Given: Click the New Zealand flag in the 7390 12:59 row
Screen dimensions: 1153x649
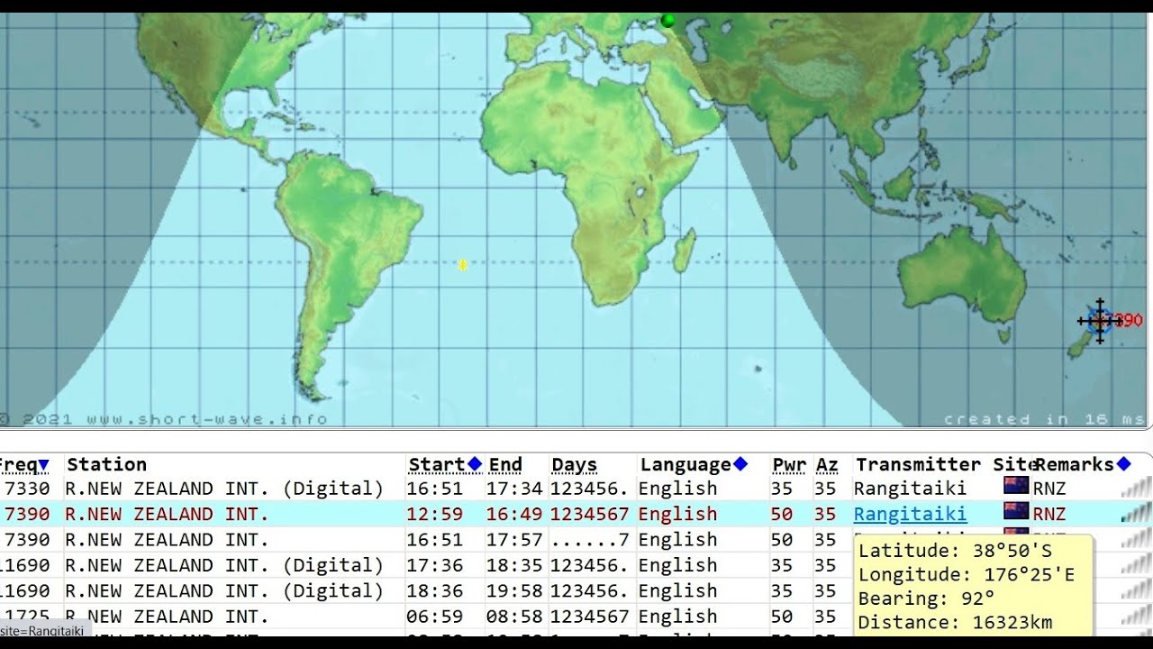Looking at the screenshot, I should [x=1016, y=511].
